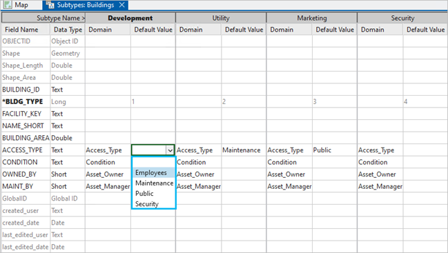Click Development's Asset_Manager domain cell

108,187
